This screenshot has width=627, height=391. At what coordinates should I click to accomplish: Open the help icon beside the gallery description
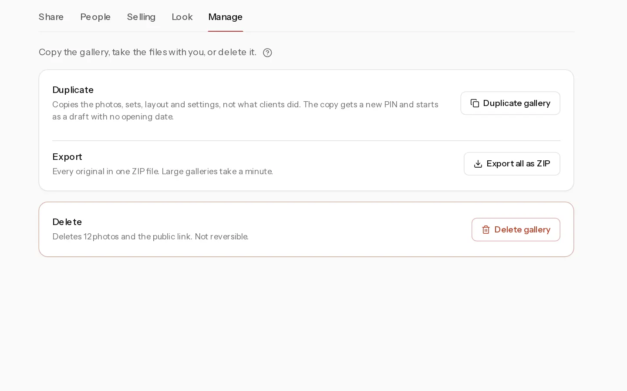pos(267,53)
